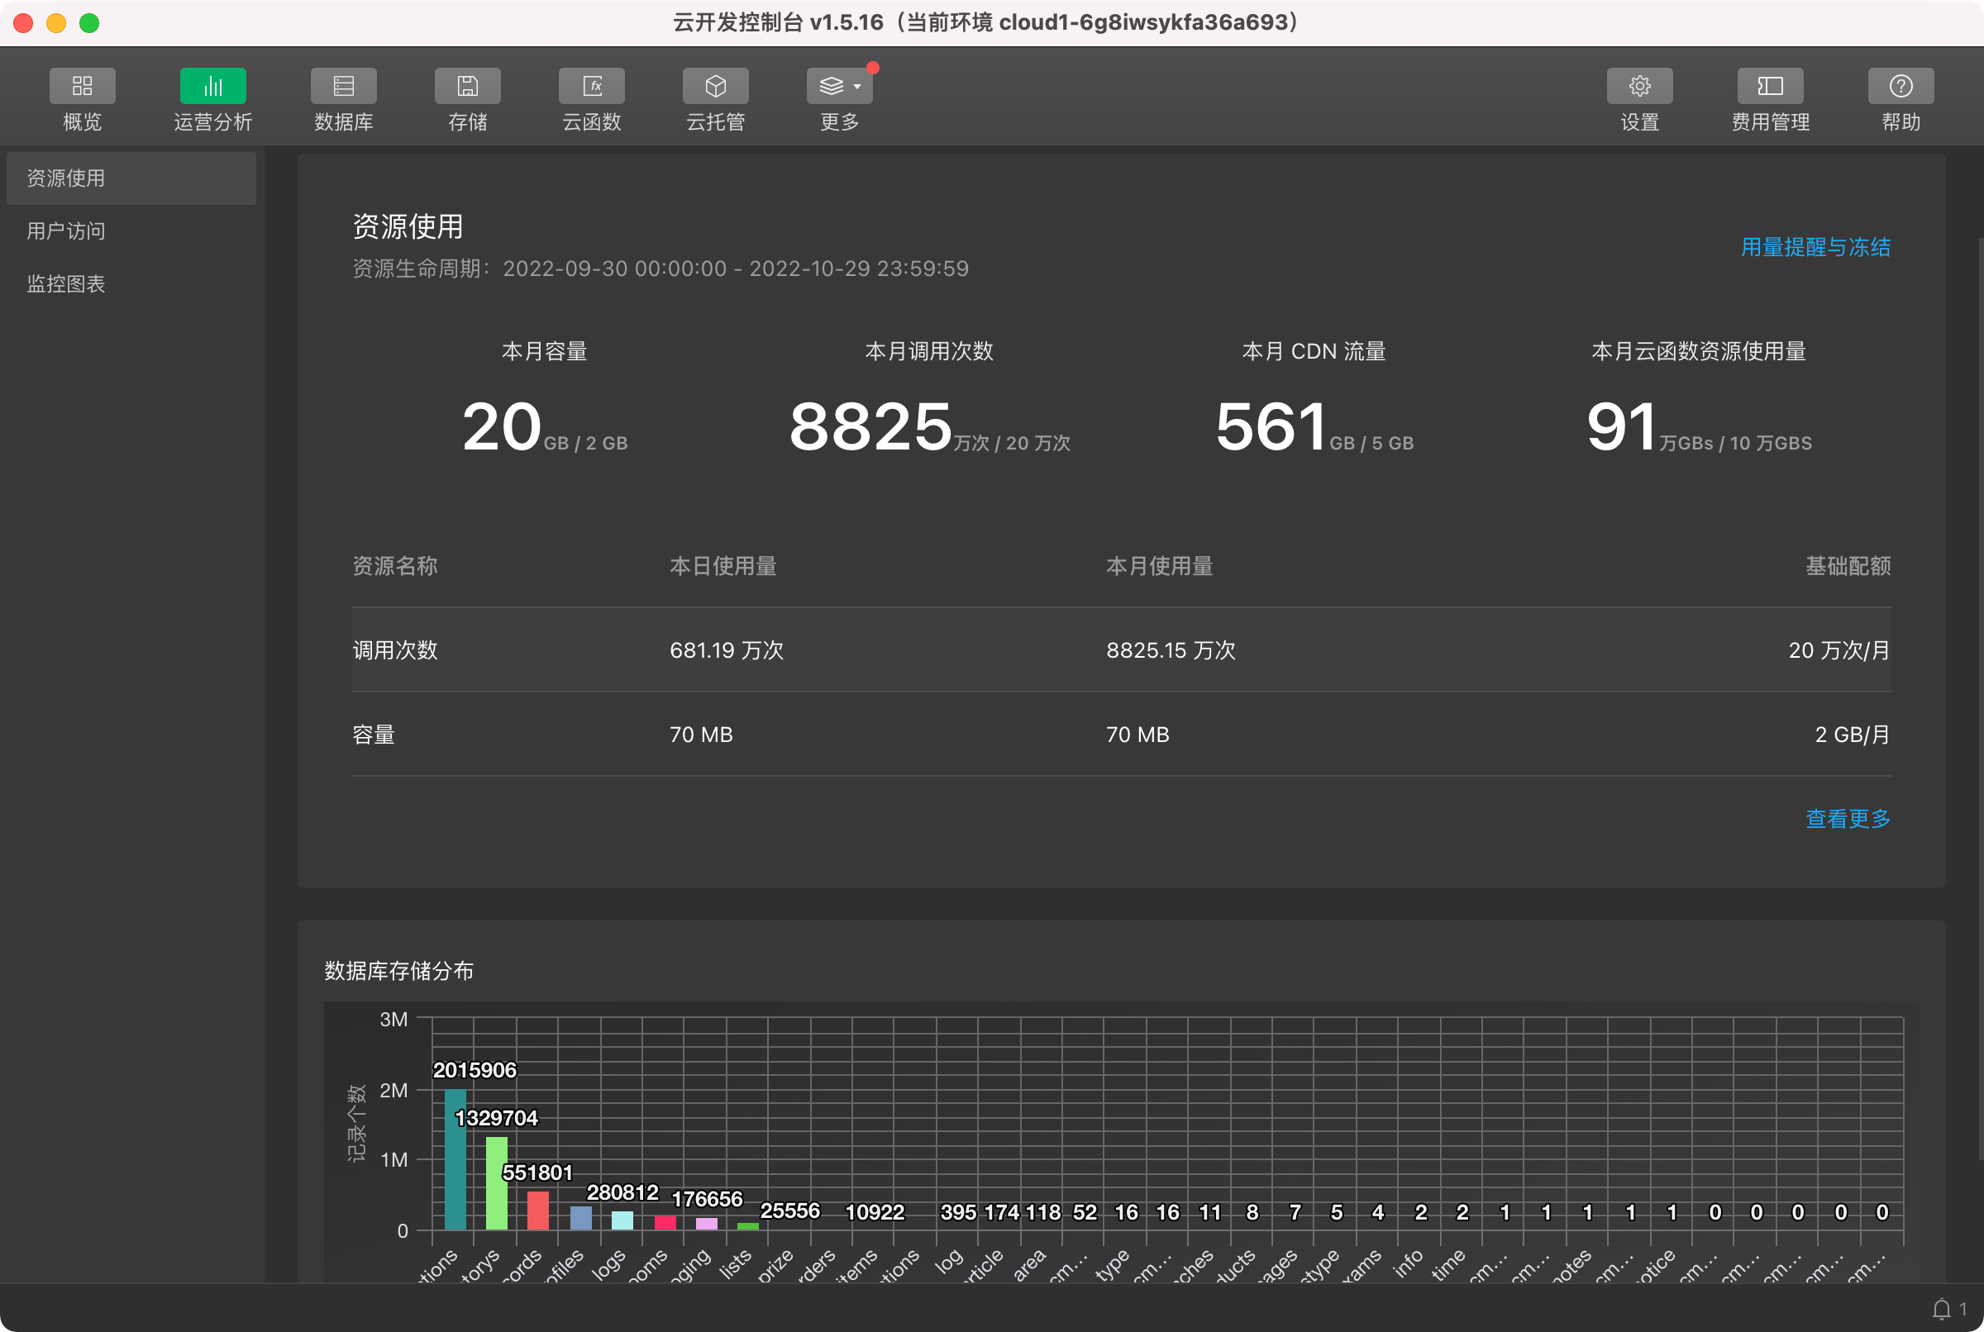Open the 数据库 database icon
The width and height of the screenshot is (1984, 1332).
tap(343, 86)
